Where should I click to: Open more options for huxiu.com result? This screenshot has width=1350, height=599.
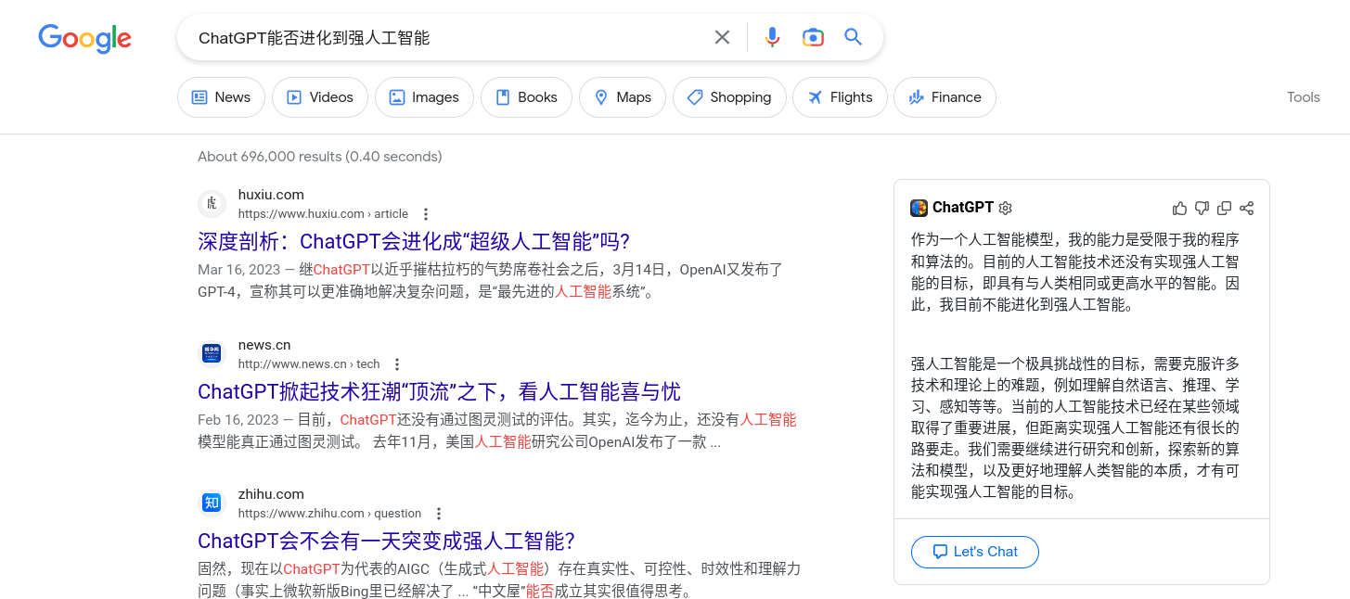426,214
